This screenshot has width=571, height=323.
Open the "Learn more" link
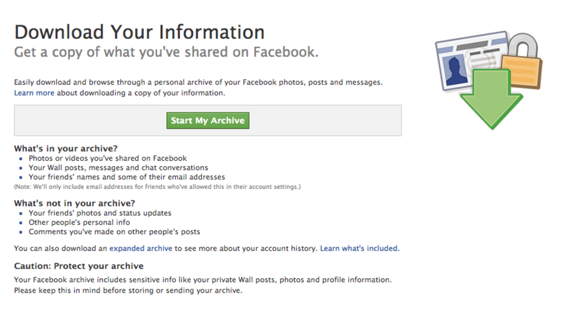[34, 93]
